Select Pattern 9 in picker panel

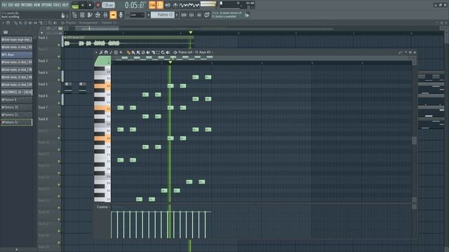(x=17, y=99)
